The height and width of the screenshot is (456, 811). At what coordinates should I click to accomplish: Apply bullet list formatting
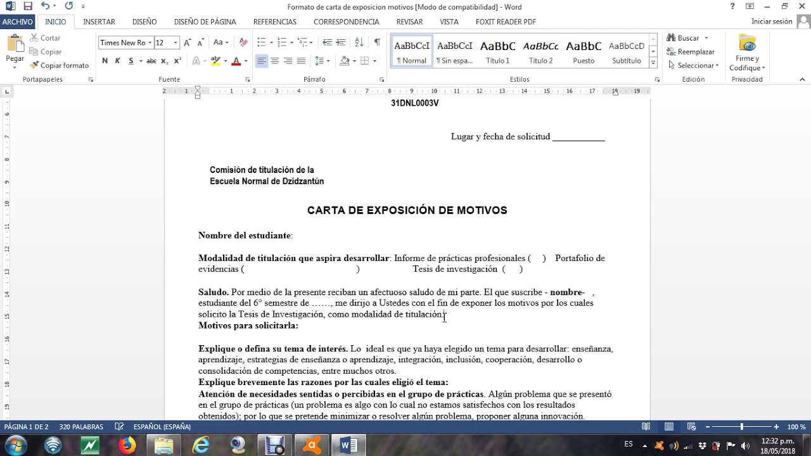pos(262,42)
